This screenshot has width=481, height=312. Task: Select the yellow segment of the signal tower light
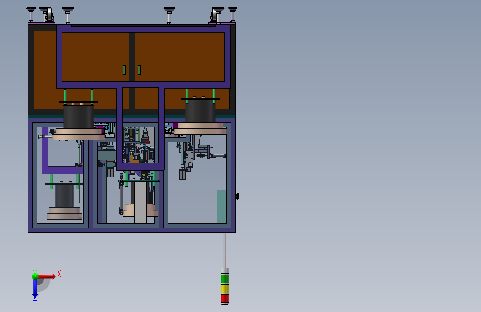click(225, 288)
